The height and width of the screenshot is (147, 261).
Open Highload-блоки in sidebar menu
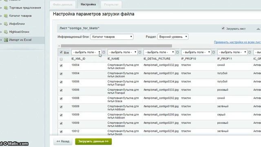point(19,32)
